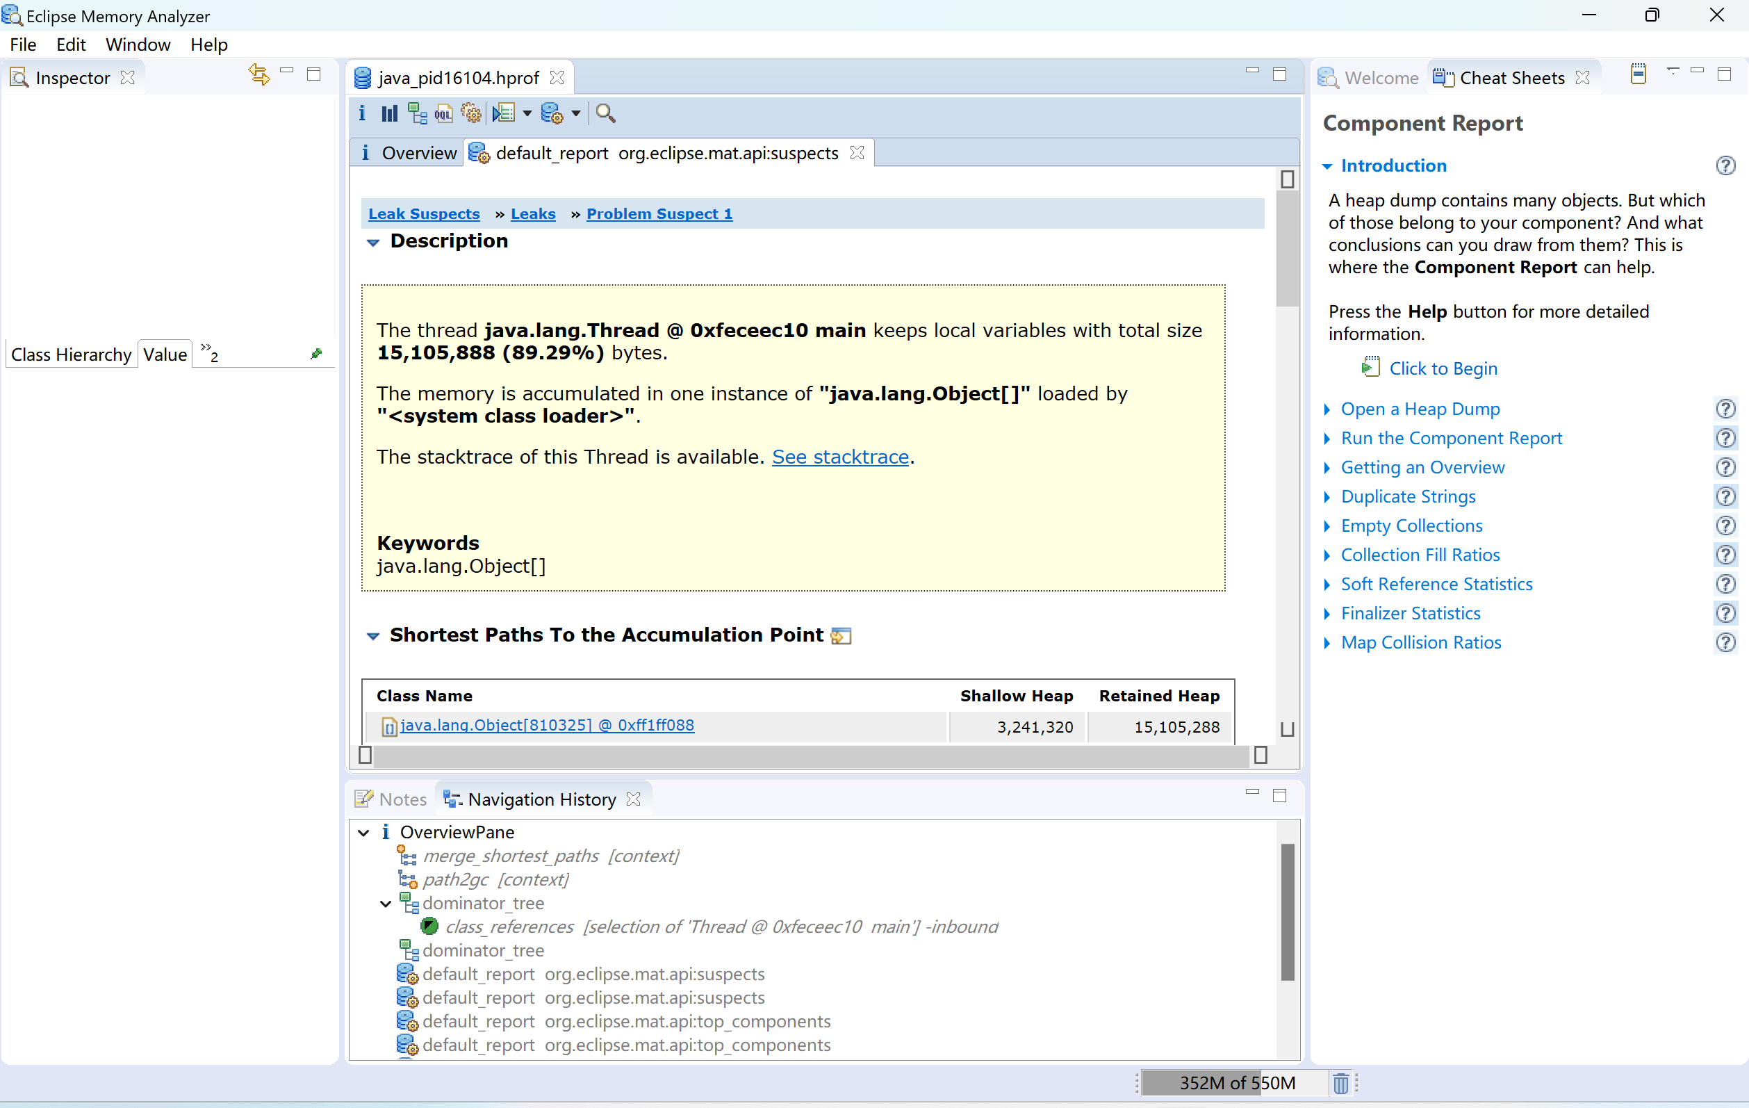Click the Cheat Sheets collapse-all toolbar icon

click(1638, 74)
